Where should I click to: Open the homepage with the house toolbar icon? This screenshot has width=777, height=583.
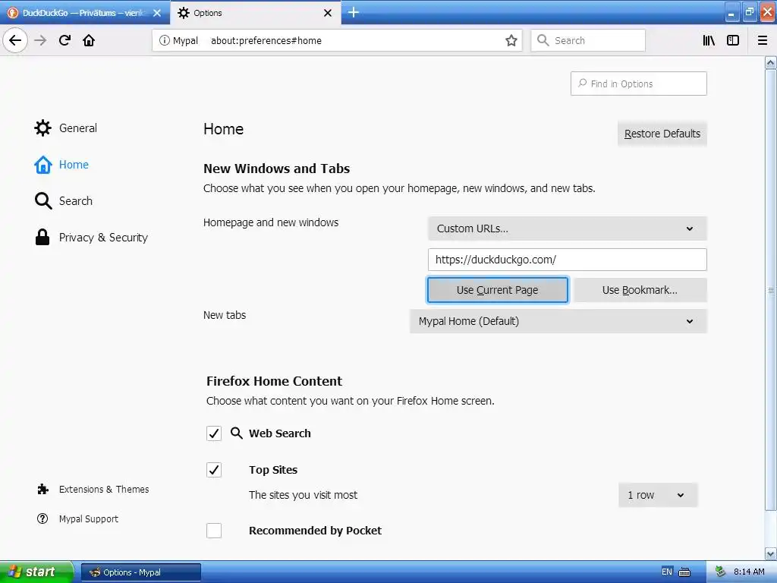click(x=89, y=40)
